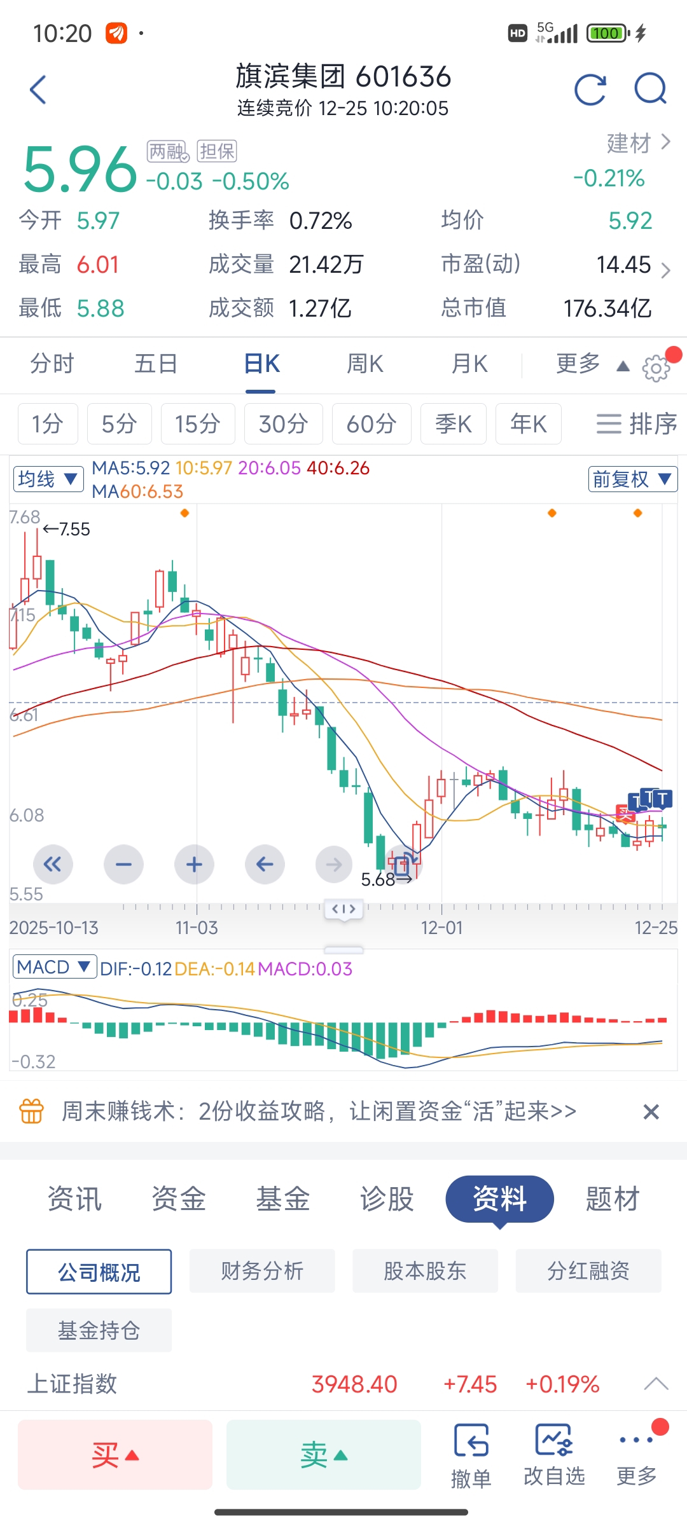Switch to the 周K tab
This screenshot has width=687, height=1526.
tap(365, 364)
